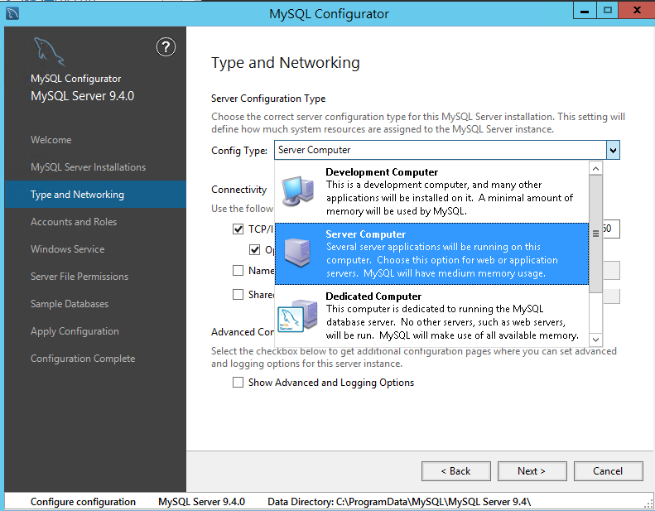This screenshot has height=511, width=655.
Task: Click the Next button
Action: pyautogui.click(x=532, y=471)
